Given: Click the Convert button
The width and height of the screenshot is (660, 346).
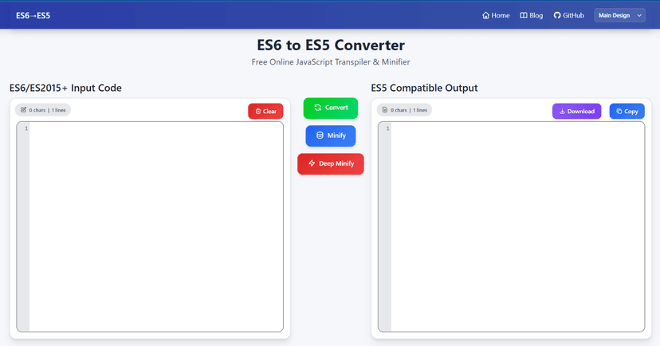Looking at the screenshot, I should 331,108.
